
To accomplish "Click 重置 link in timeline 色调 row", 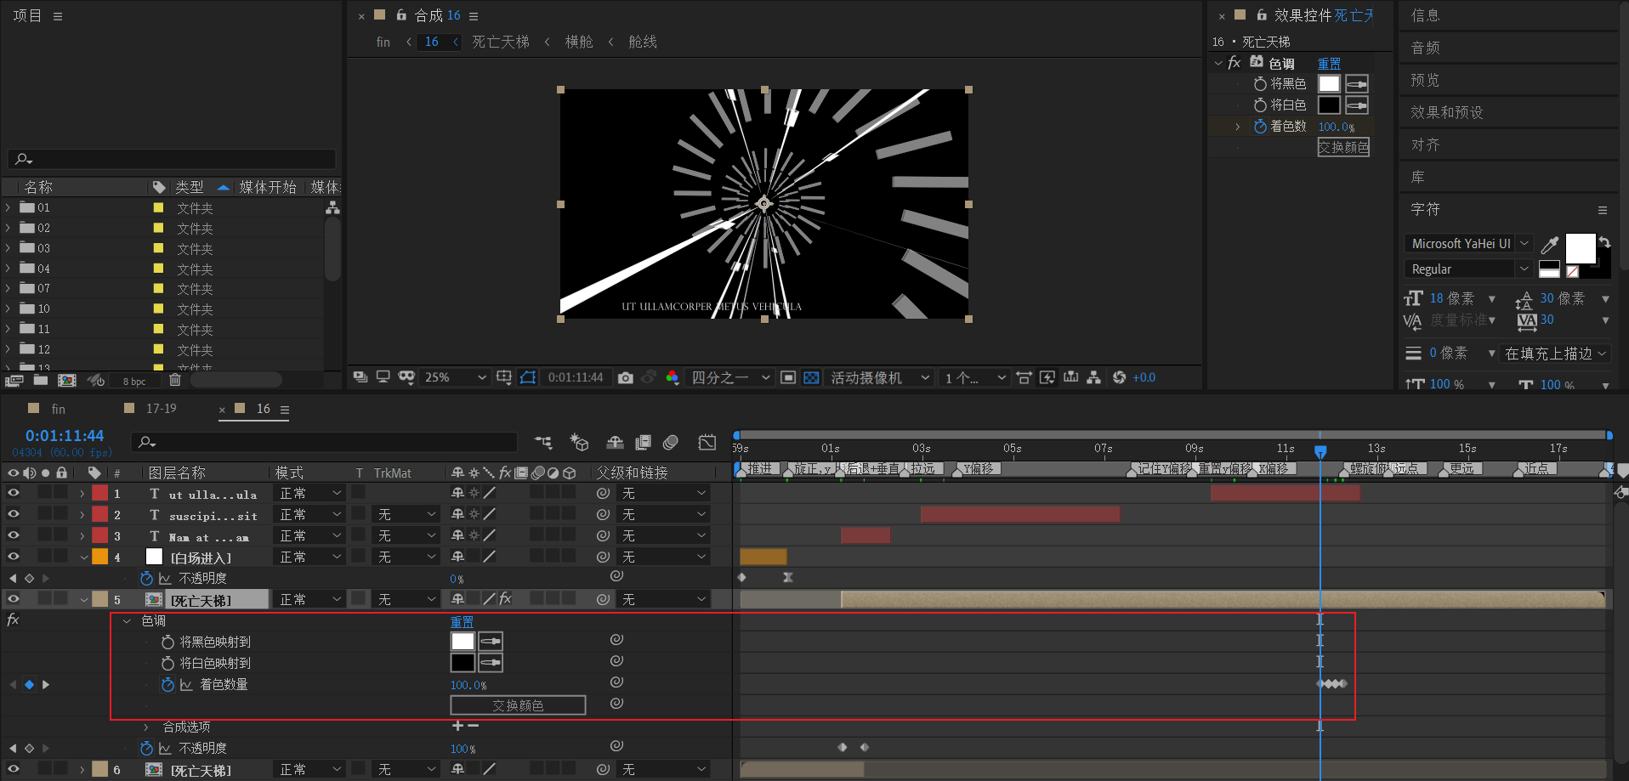I will 462,622.
